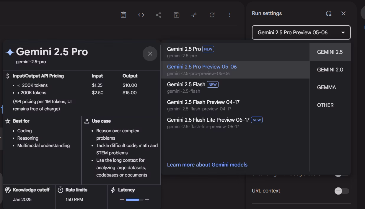Click the circular refresh icon in the toolbar

pos(212,15)
